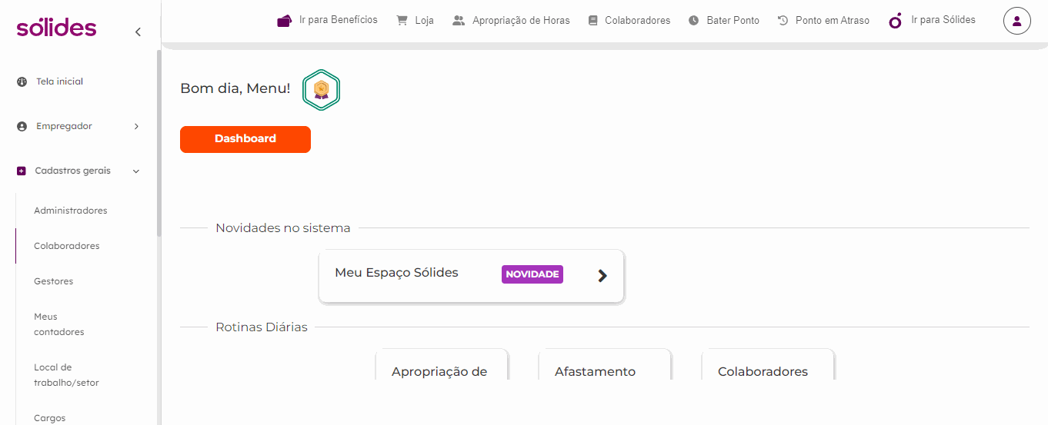Click the Empregador person icon
Viewport: 1048px width, 425px height.
point(22,126)
